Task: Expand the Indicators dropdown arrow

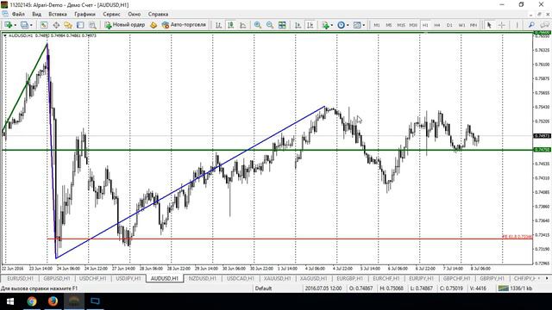Action: [332, 25]
